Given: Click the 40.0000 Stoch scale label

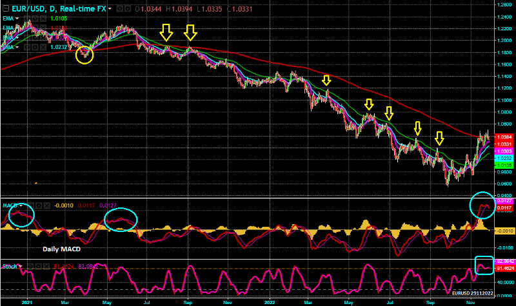Looking at the screenshot, I should tap(506, 282).
